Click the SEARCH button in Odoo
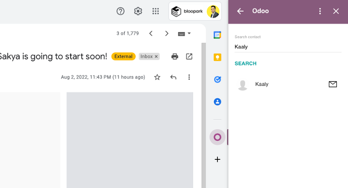 tap(246, 63)
